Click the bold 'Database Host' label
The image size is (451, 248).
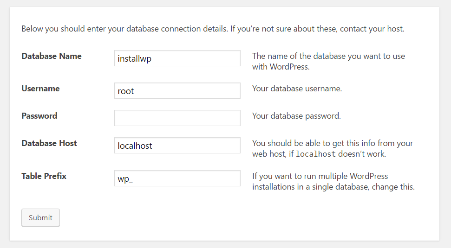coord(49,143)
